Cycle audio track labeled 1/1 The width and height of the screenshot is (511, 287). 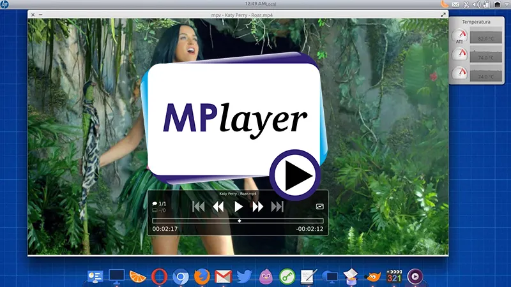(159, 203)
